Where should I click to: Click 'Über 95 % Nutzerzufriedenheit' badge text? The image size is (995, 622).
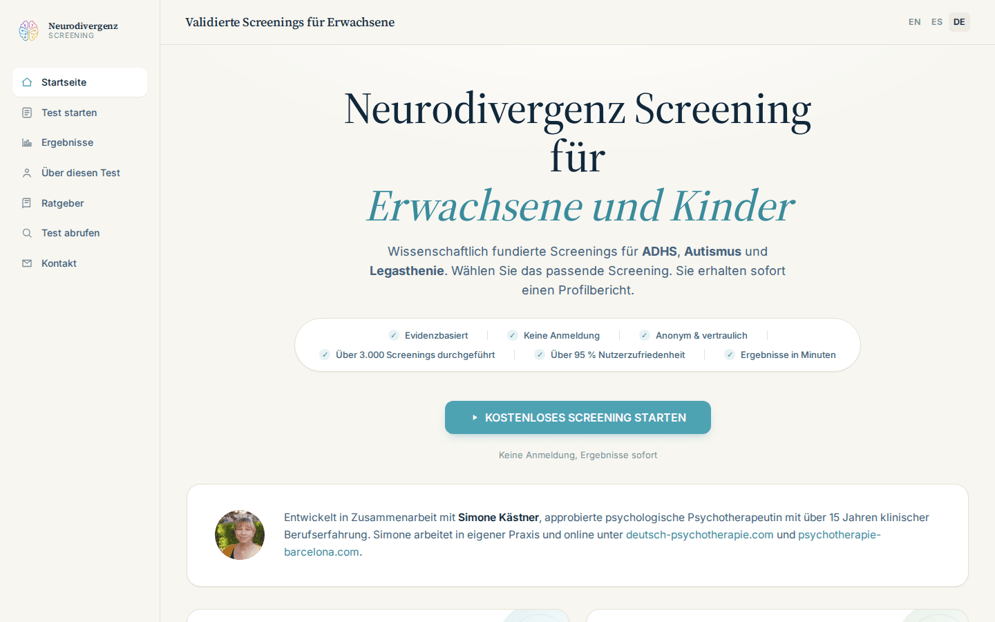(x=618, y=355)
